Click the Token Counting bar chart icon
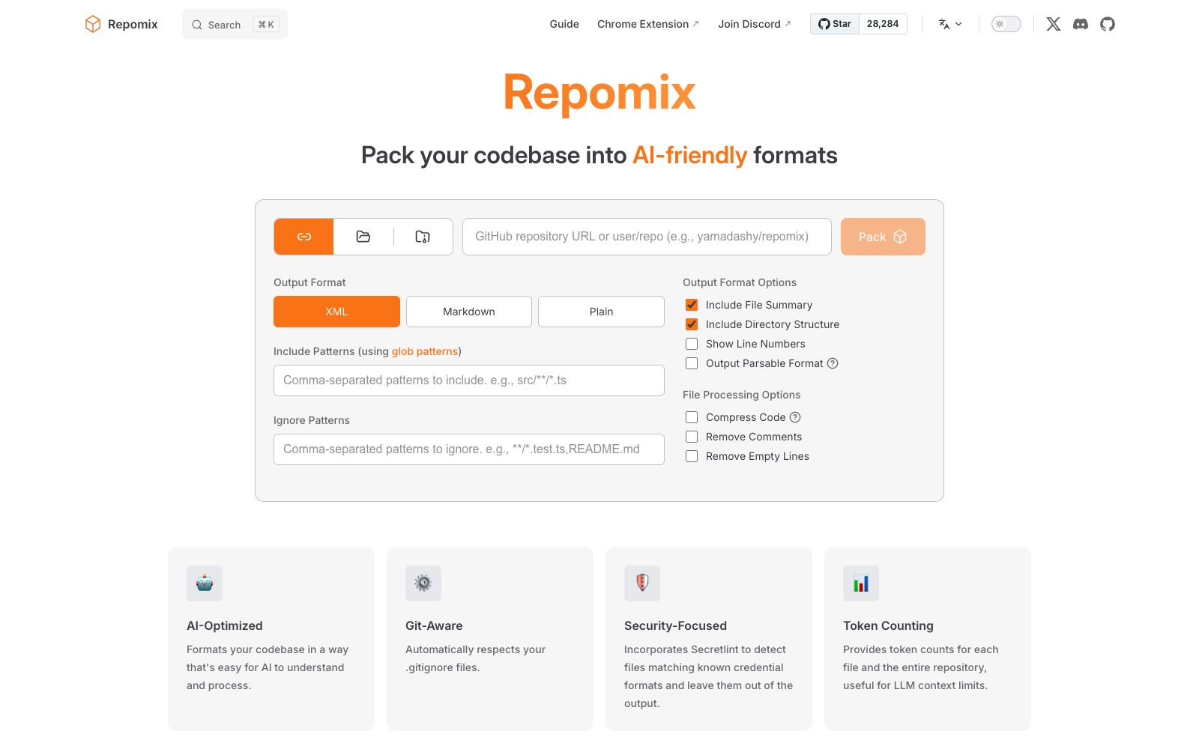Image resolution: width=1199 pixels, height=749 pixels. tap(861, 583)
